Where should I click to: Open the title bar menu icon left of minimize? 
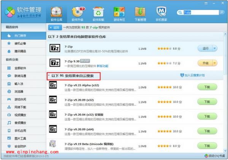coord(206,3)
